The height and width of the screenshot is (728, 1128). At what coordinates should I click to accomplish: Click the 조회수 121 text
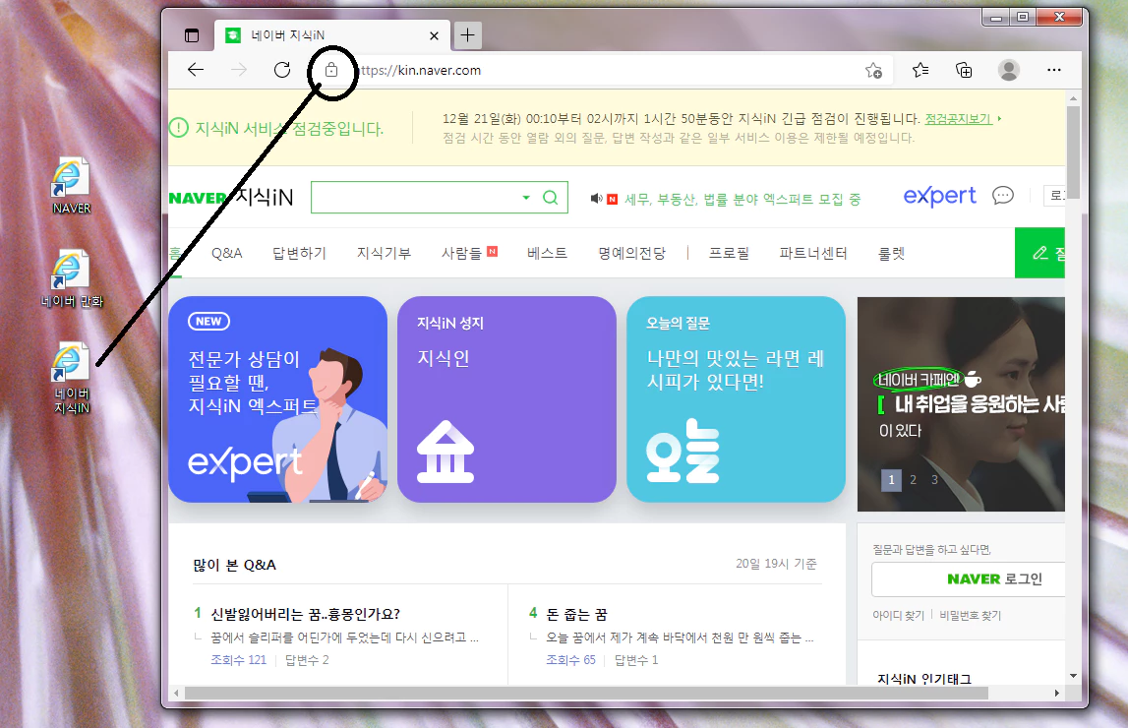238,660
